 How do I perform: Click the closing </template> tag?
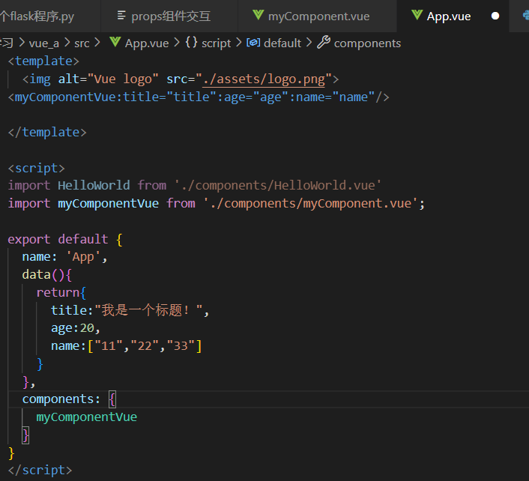pos(47,132)
